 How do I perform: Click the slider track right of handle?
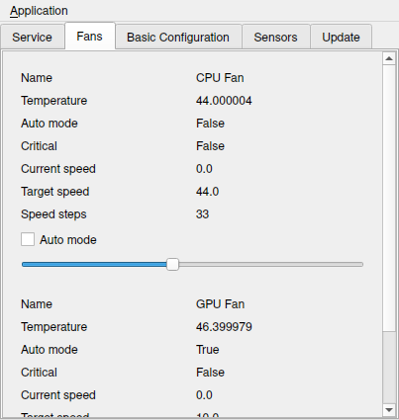(270, 265)
